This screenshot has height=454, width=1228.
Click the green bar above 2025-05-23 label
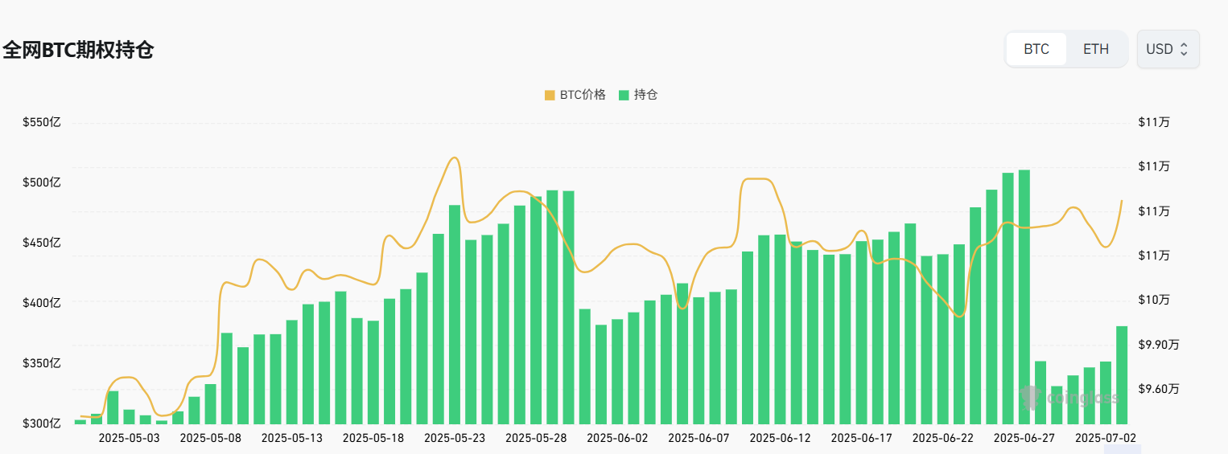tap(455, 313)
